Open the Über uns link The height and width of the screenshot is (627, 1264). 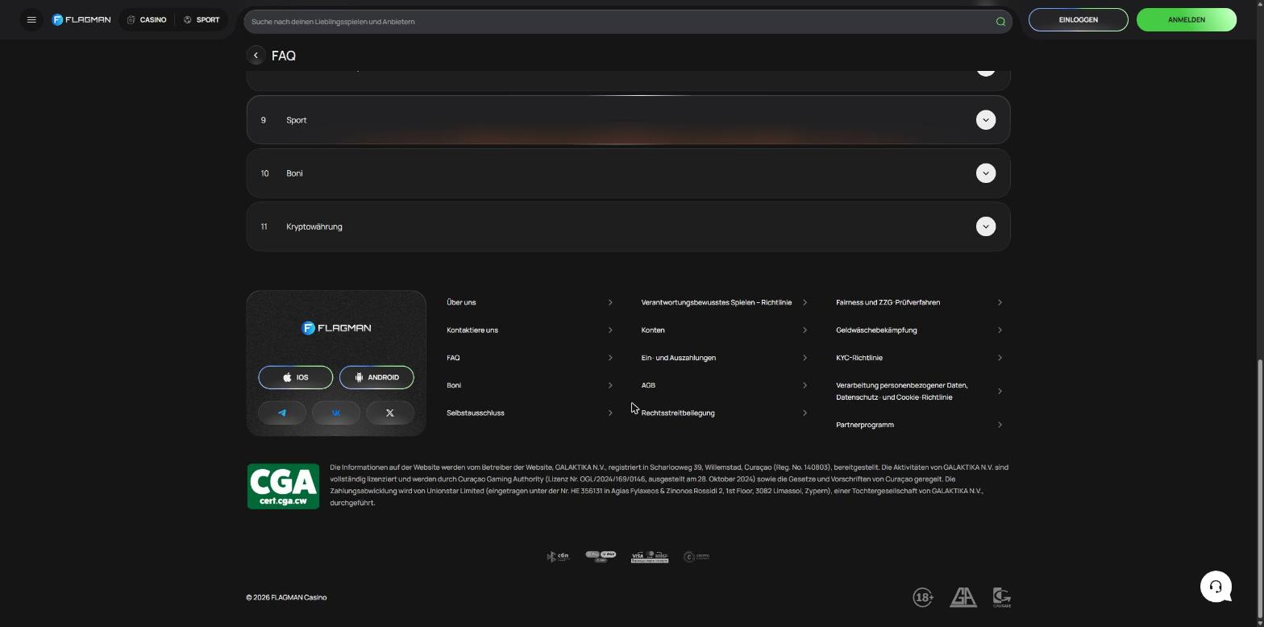click(x=530, y=302)
